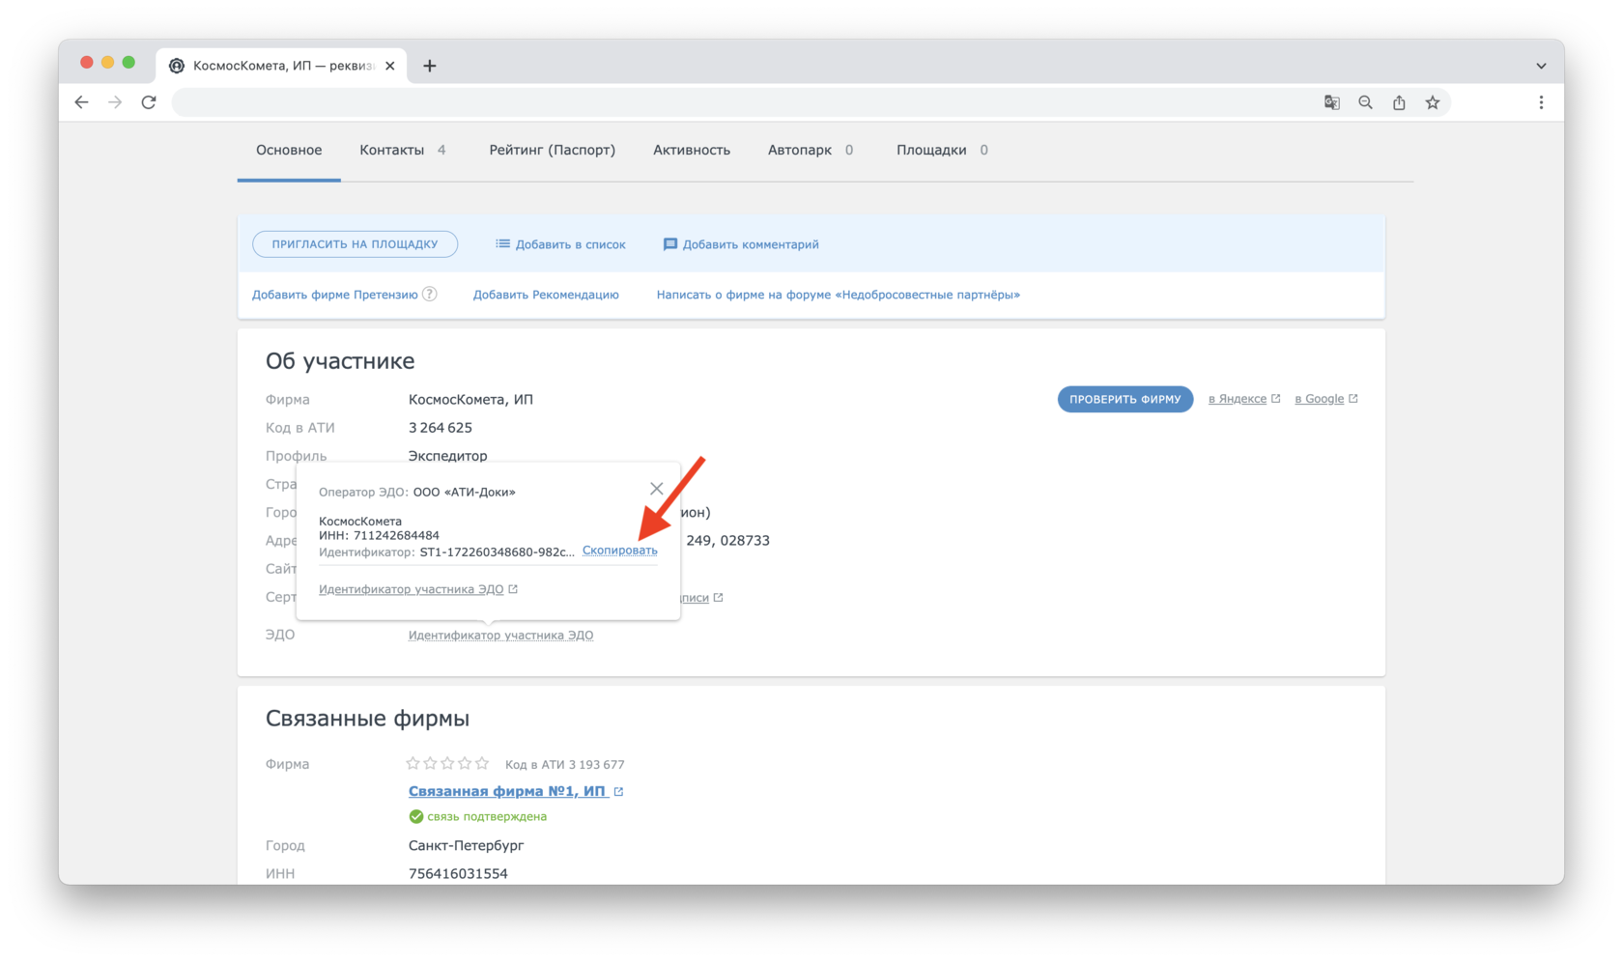1623x962 pixels.
Task: Click external link icon next to в Google
Action: coord(1352,398)
